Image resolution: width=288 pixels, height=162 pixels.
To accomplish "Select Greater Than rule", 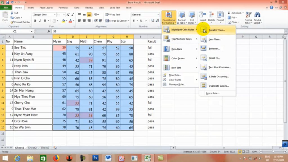I will point(217,30).
